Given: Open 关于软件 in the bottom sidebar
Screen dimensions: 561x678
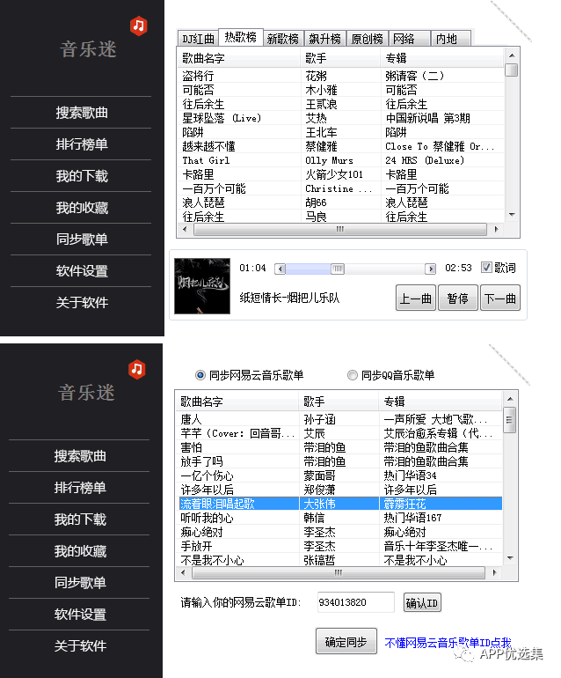Looking at the screenshot, I should pyautogui.click(x=80, y=646).
